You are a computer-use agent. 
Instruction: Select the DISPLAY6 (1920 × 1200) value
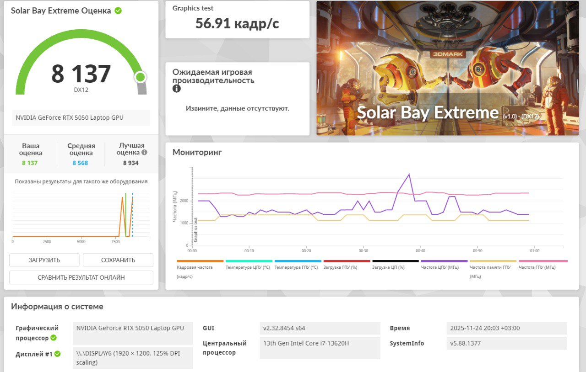coord(133,358)
